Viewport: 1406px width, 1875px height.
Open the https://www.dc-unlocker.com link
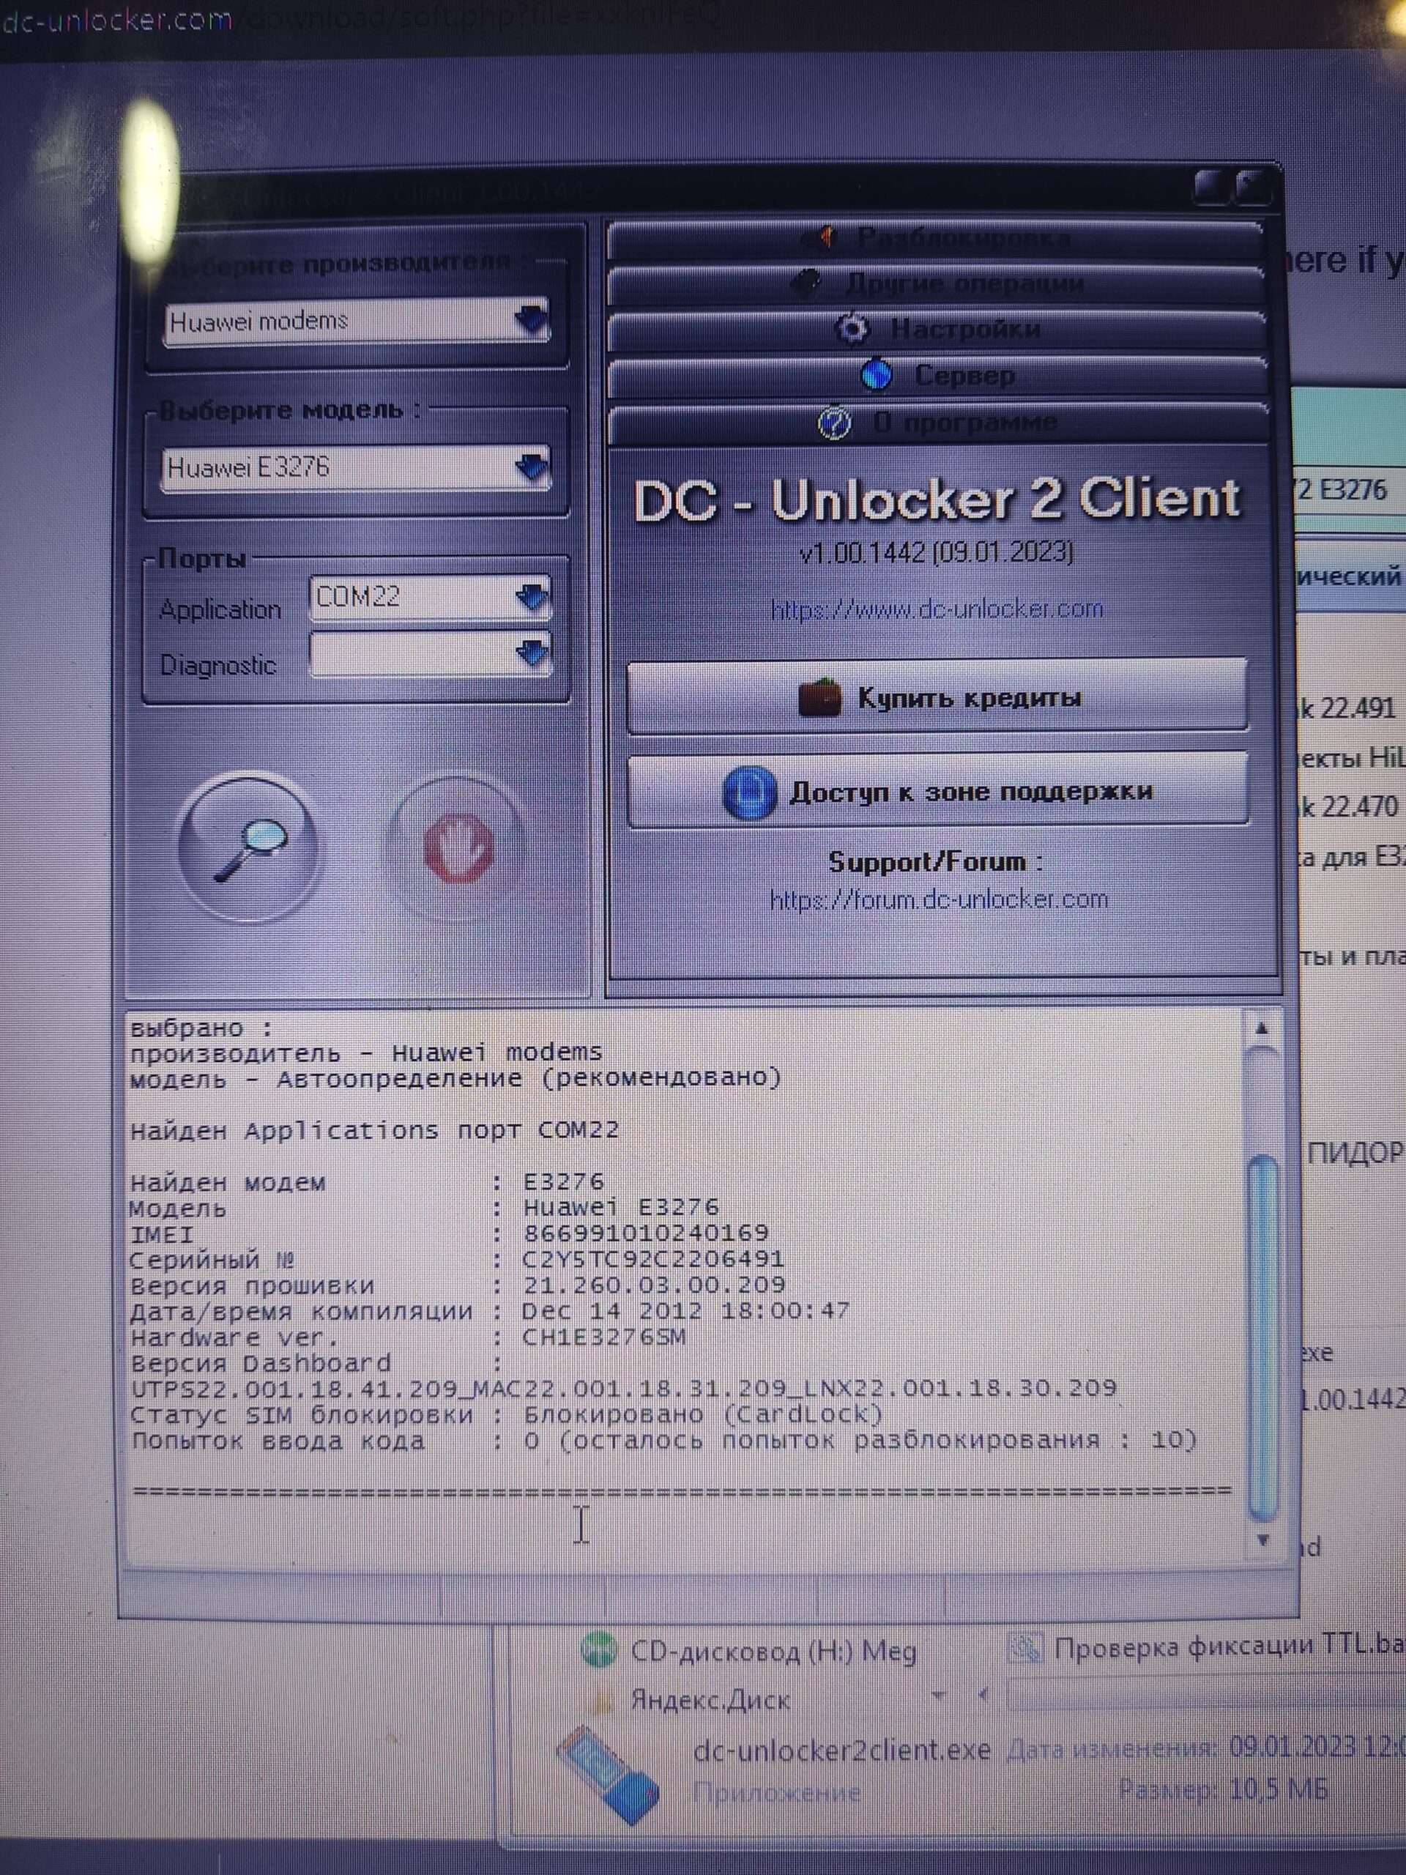pos(937,609)
